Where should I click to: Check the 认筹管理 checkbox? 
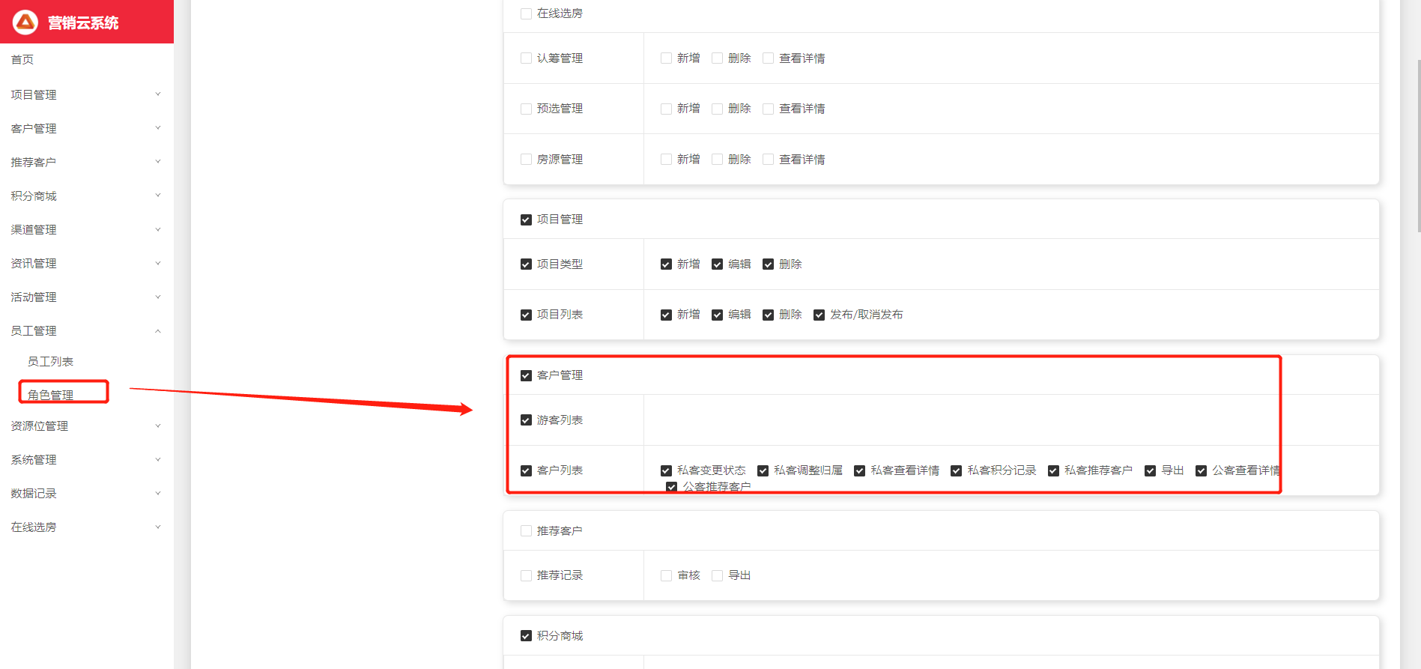[x=526, y=58]
